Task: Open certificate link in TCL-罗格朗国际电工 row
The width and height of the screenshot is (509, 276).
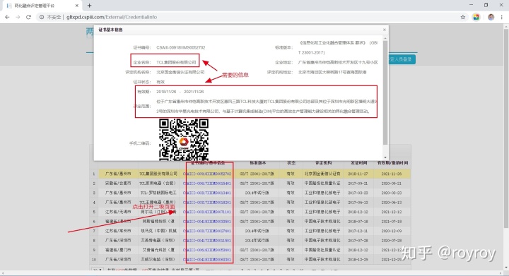Action: click(207, 193)
